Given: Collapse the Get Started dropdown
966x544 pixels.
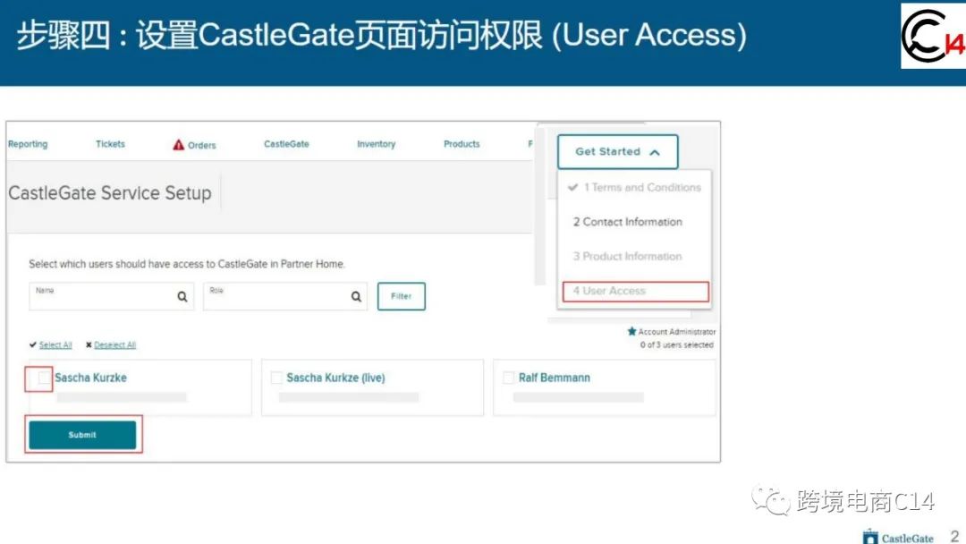Looking at the screenshot, I should (x=618, y=151).
